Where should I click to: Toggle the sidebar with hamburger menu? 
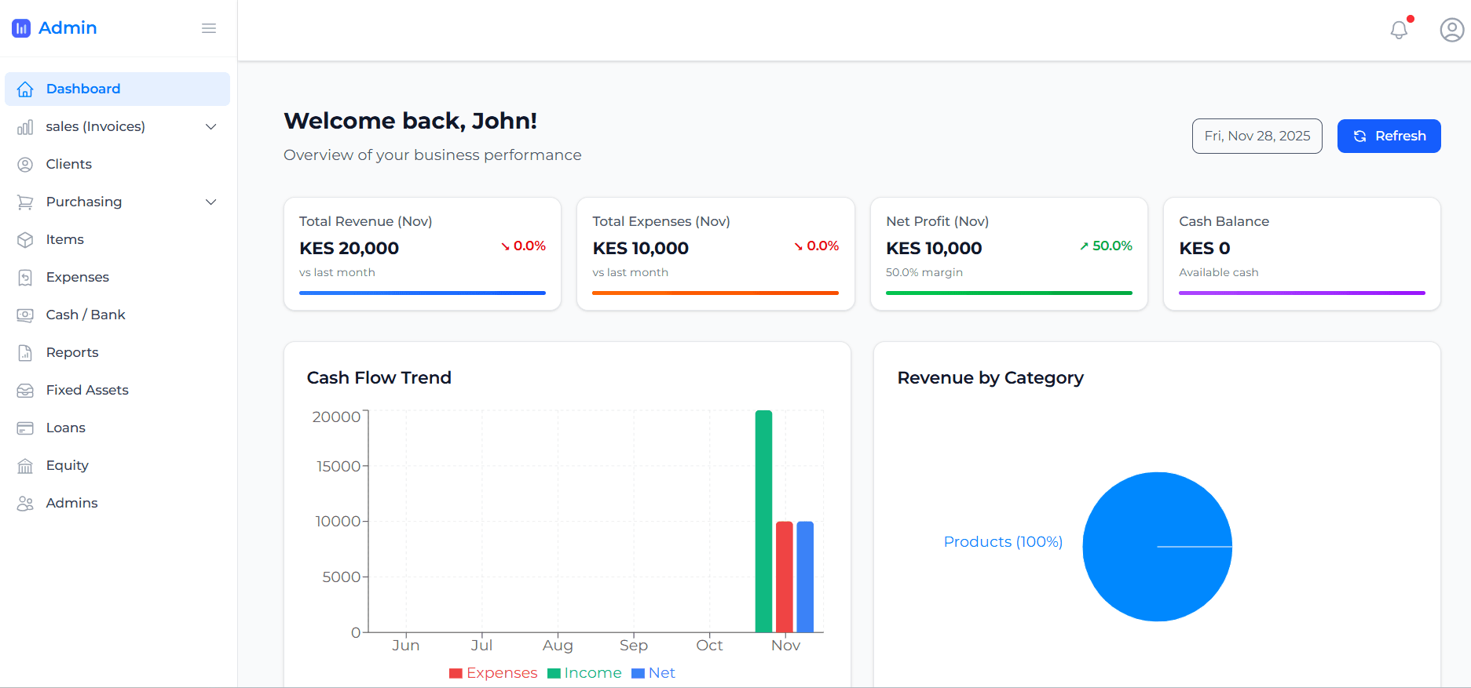(209, 28)
